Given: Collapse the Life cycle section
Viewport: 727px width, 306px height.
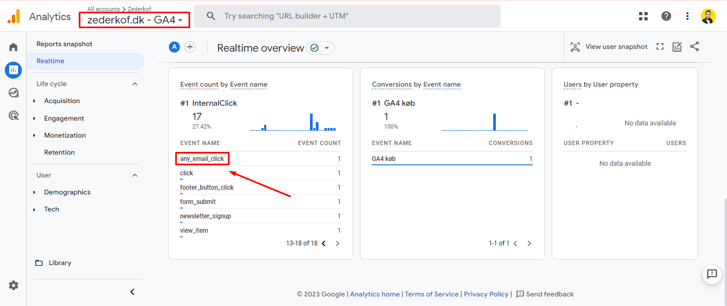Looking at the screenshot, I should [x=135, y=84].
